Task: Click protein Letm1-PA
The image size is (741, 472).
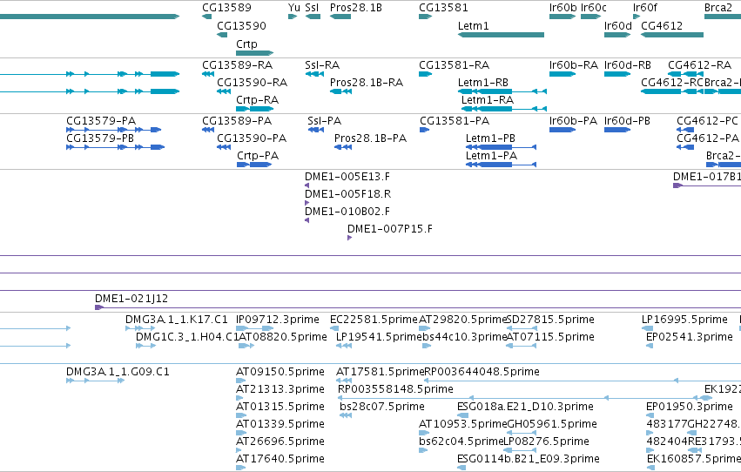Action: (491, 155)
